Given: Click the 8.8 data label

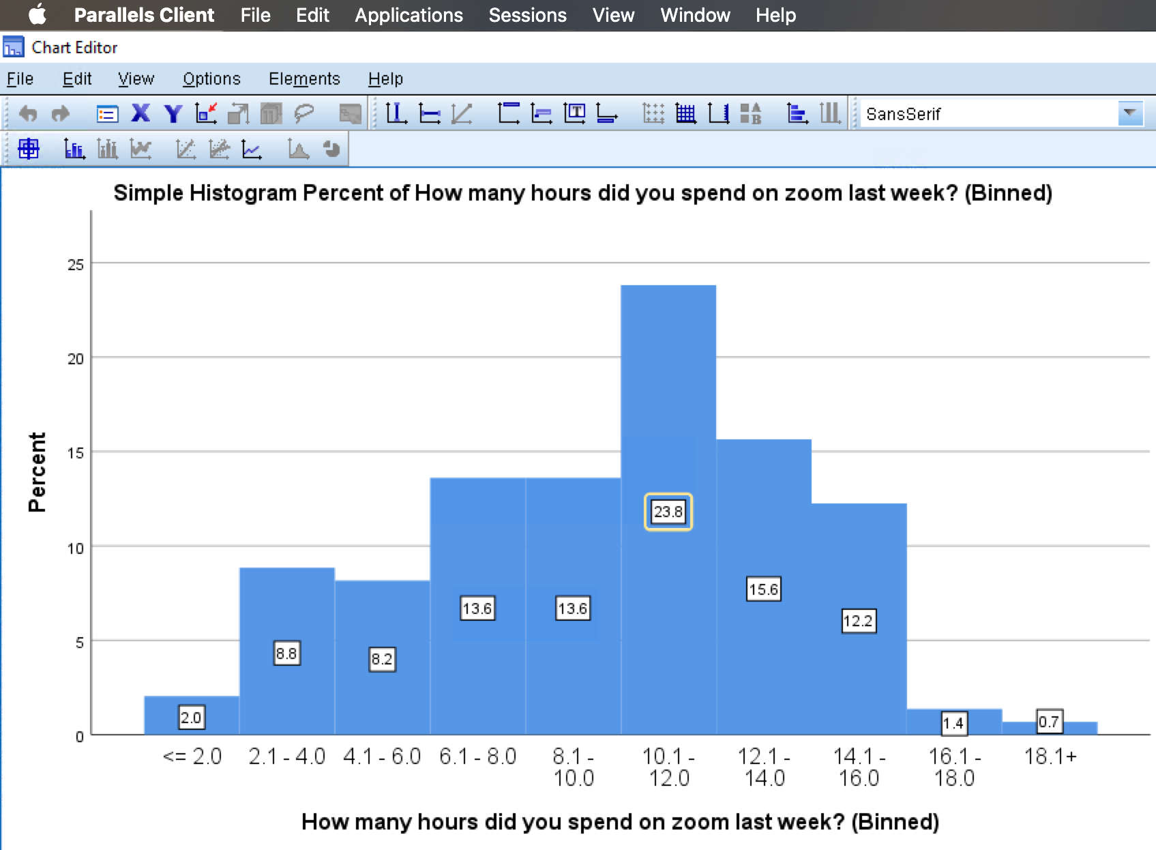Looking at the screenshot, I should click(286, 654).
